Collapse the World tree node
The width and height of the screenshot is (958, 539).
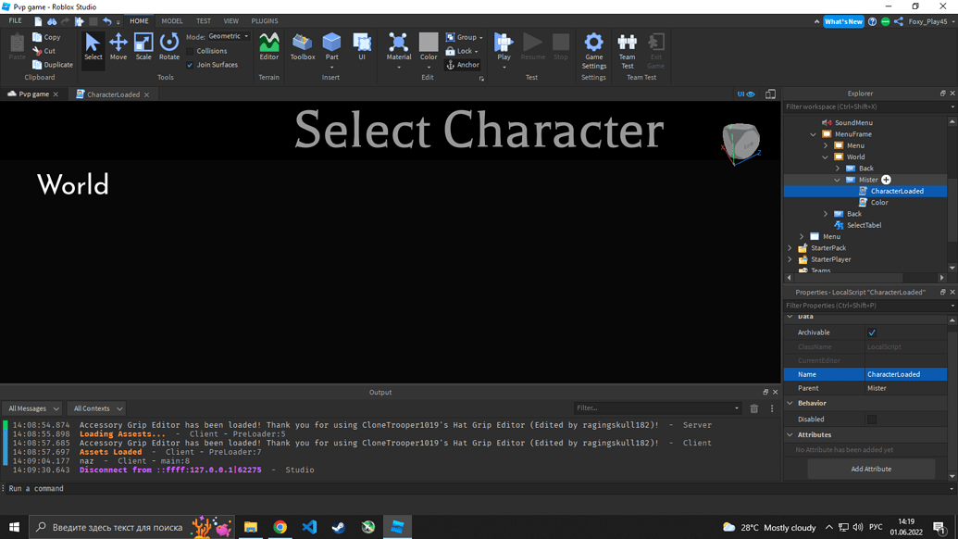(826, 157)
